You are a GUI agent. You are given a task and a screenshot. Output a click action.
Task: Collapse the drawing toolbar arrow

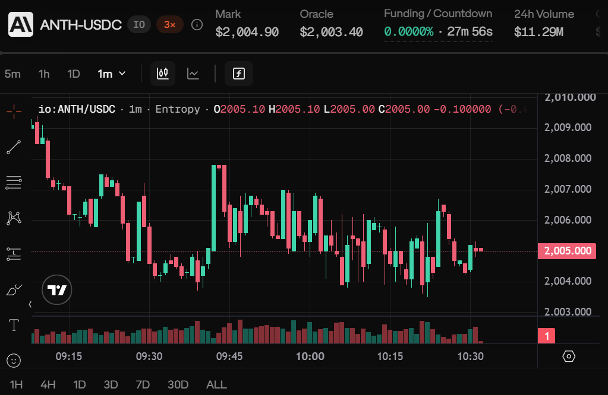coord(30,304)
